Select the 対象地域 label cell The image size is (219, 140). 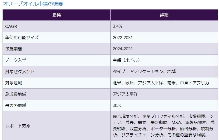[56, 83]
